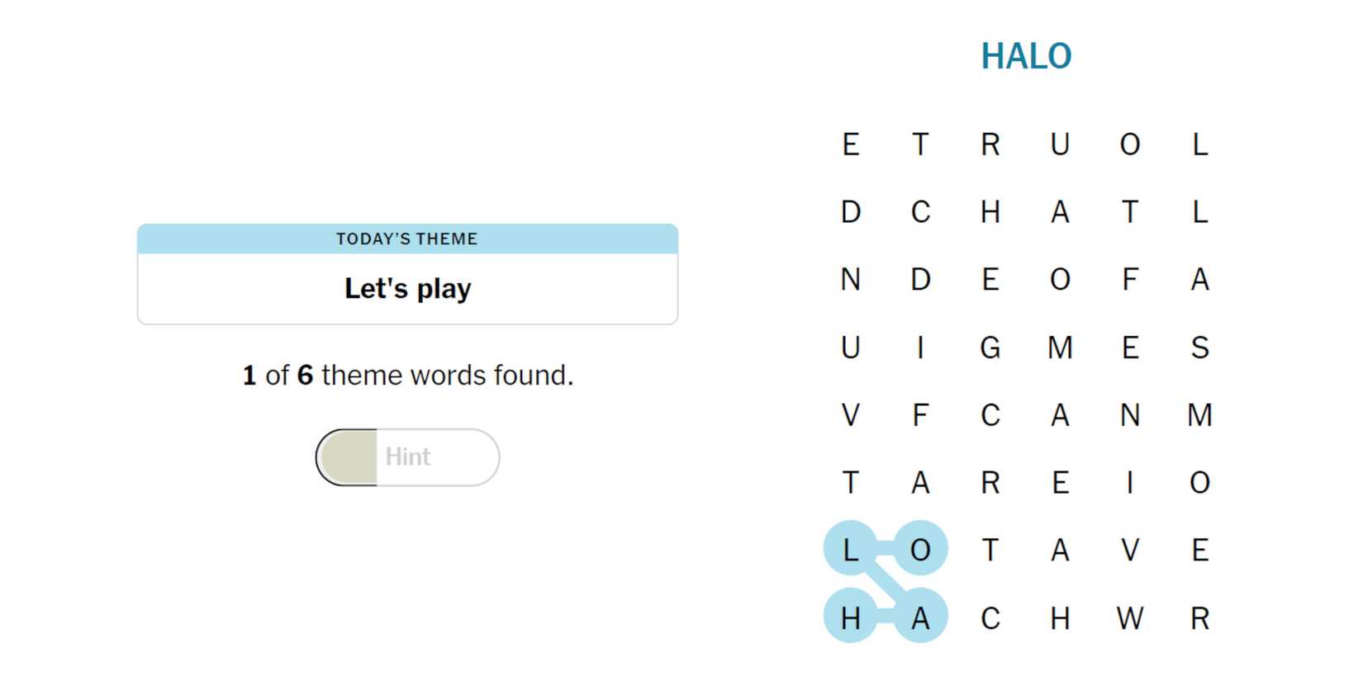Select the letter U between R and O
The width and height of the screenshot is (1363, 681).
(x=1060, y=144)
